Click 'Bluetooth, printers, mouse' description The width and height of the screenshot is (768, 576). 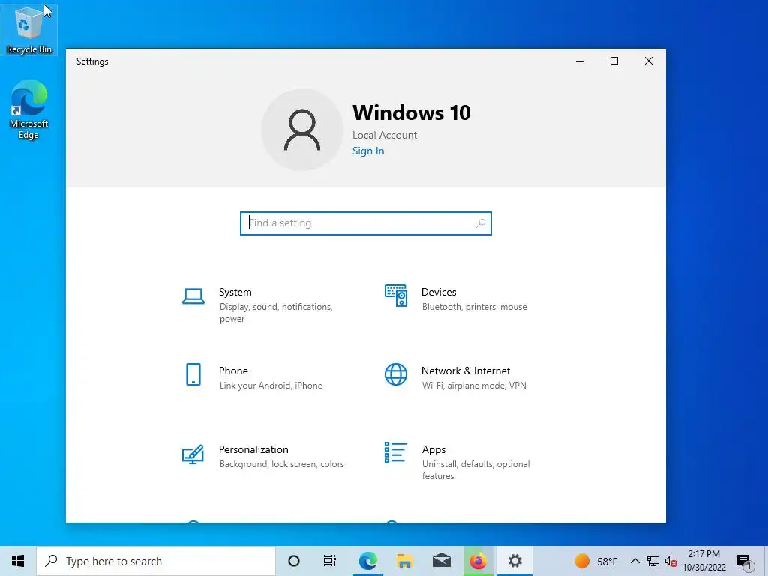[x=474, y=307]
